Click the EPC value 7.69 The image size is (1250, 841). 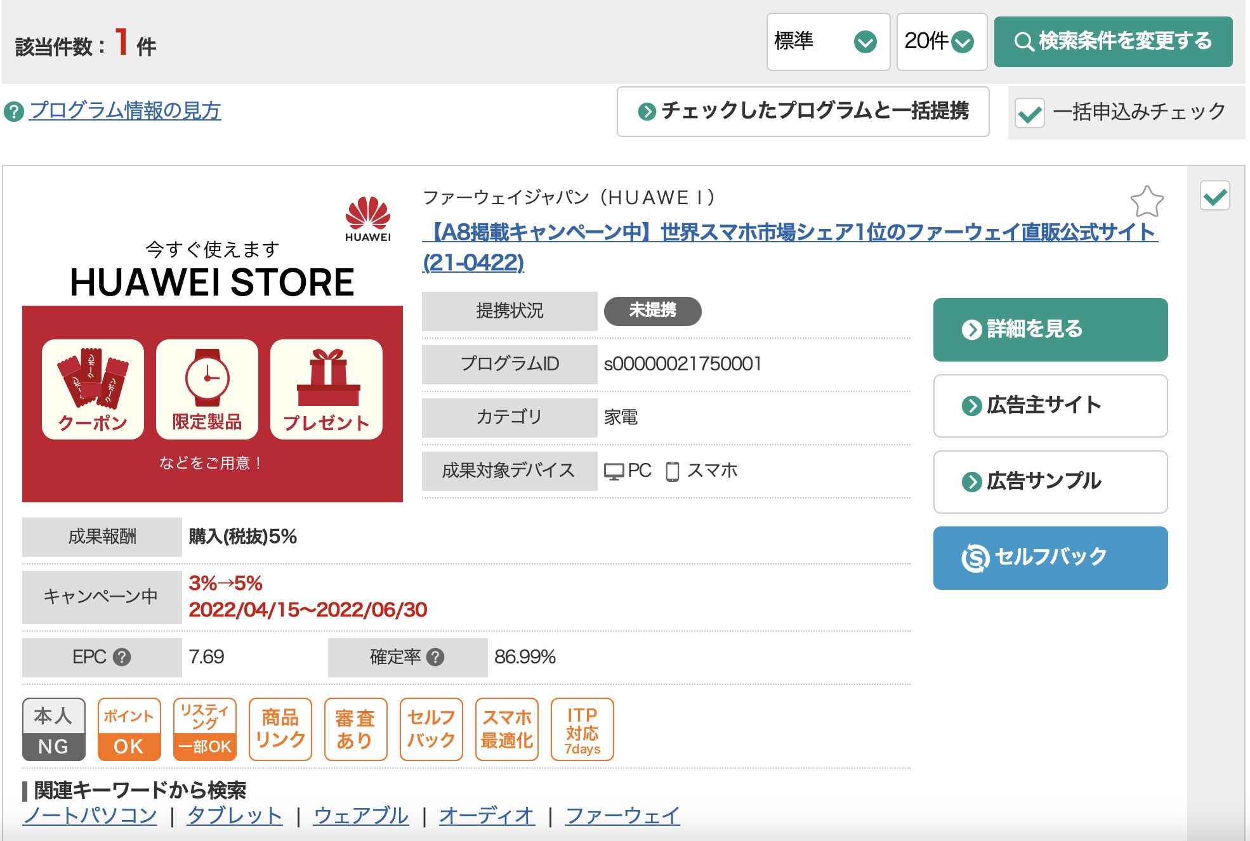point(206,657)
